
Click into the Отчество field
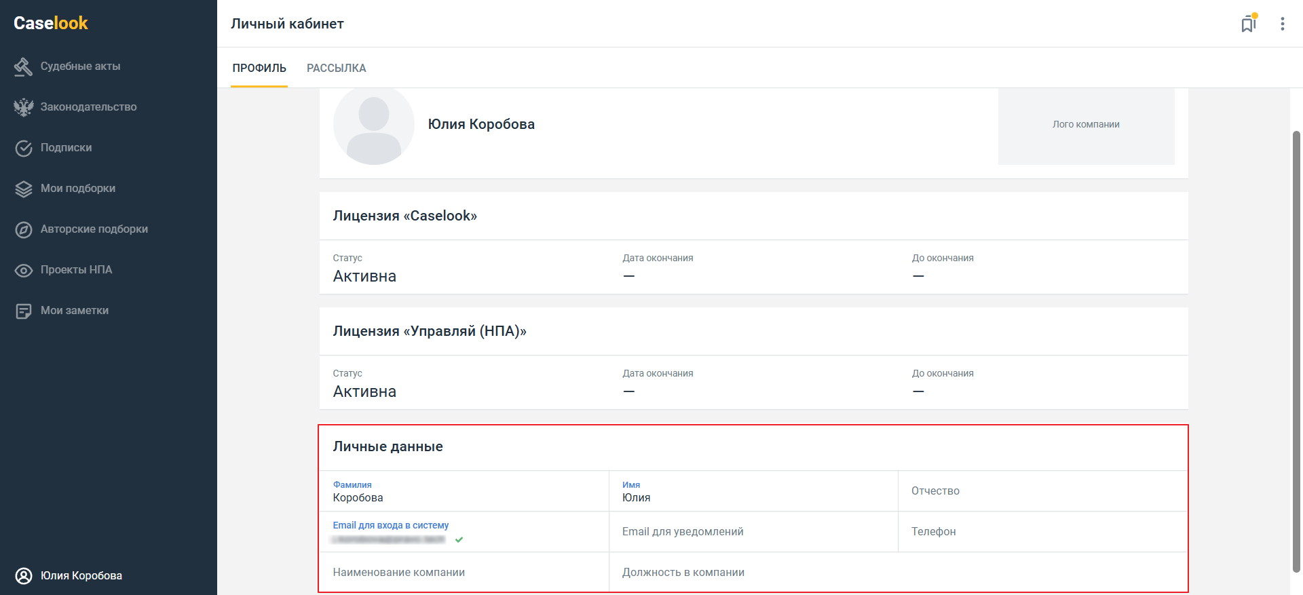(1042, 491)
